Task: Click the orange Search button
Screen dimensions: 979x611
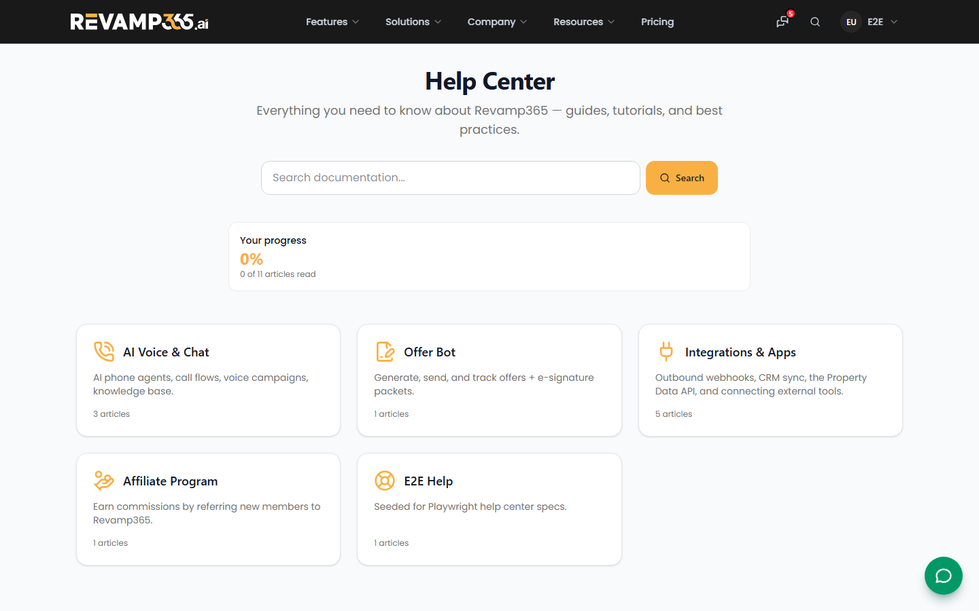Action: click(x=682, y=178)
